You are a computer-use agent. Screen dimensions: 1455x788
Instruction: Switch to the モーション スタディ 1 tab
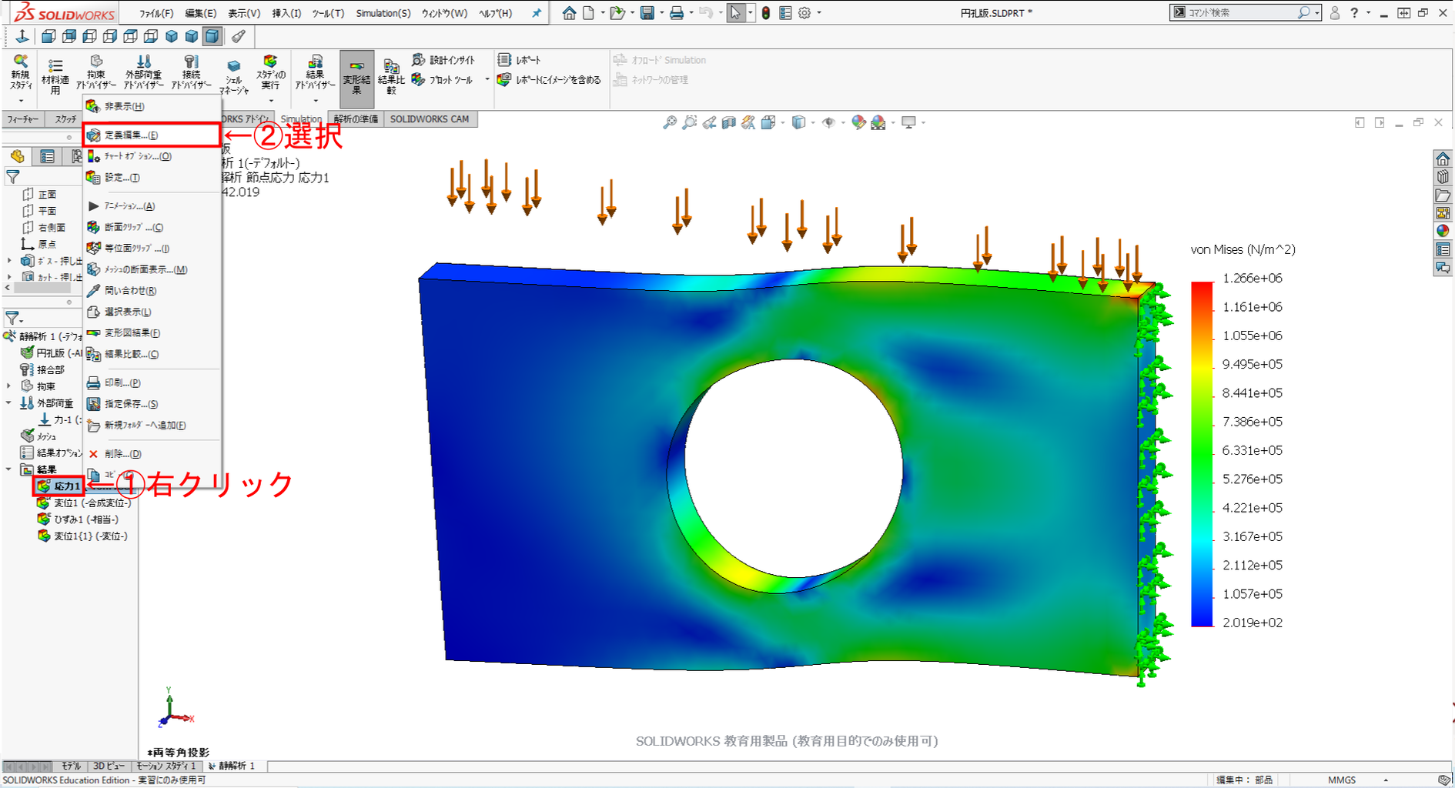click(x=167, y=766)
